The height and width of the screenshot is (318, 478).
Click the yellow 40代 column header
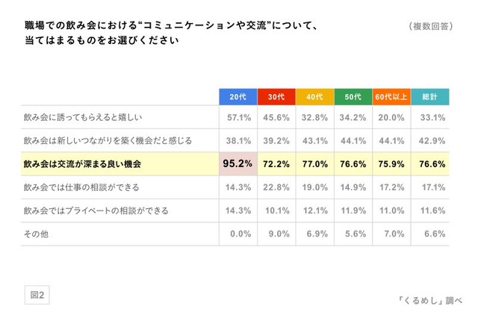[315, 97]
